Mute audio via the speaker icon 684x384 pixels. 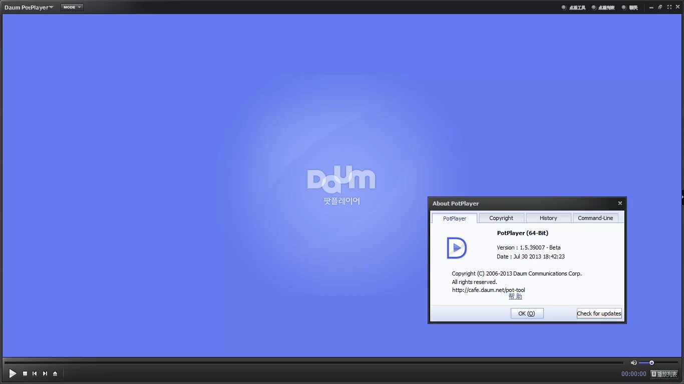[x=633, y=362]
